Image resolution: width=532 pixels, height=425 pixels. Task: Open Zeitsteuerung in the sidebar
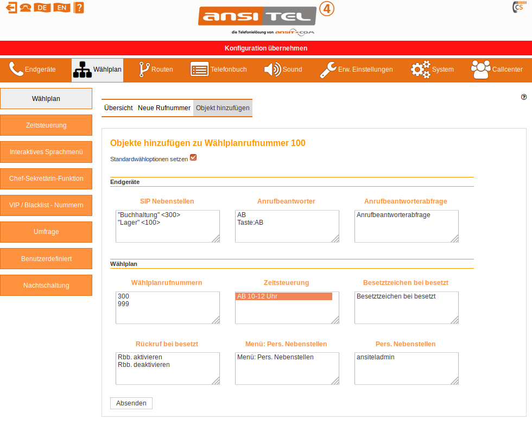(46, 125)
